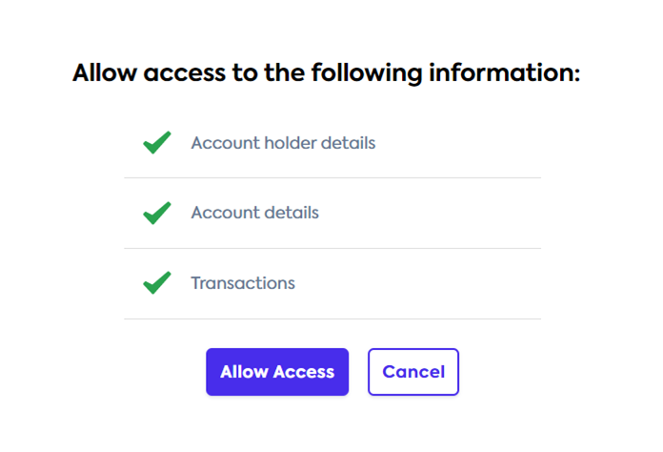Click the divider line under Account holder details
The image size is (663, 452).
[x=331, y=177]
